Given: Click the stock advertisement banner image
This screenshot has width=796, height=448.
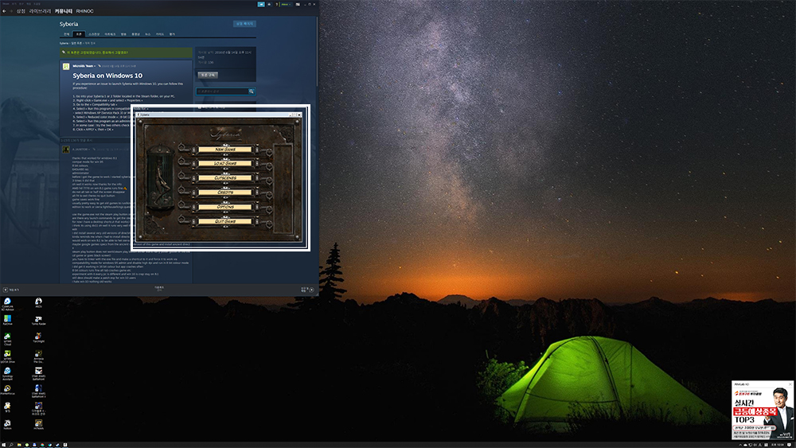Looking at the screenshot, I should click(762, 413).
